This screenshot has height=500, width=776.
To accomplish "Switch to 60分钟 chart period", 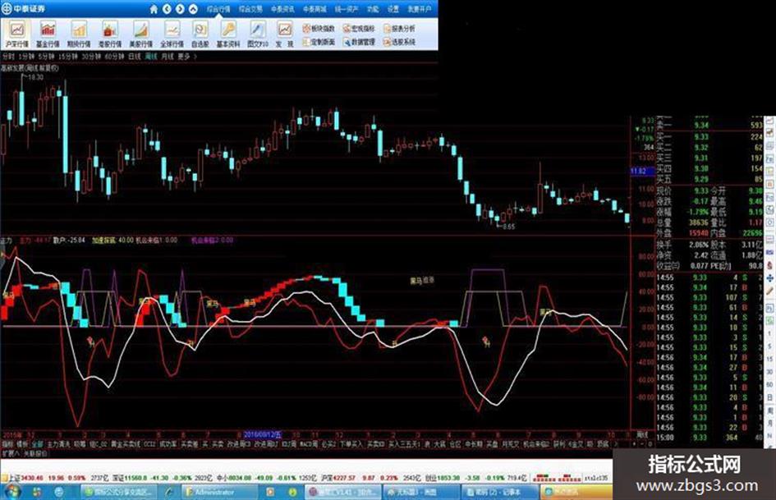I will tap(114, 57).
